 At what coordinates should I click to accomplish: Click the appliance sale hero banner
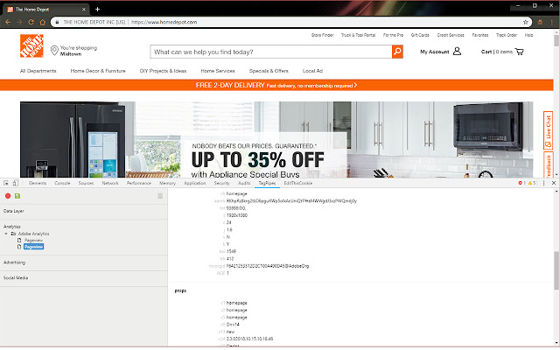coord(276,140)
